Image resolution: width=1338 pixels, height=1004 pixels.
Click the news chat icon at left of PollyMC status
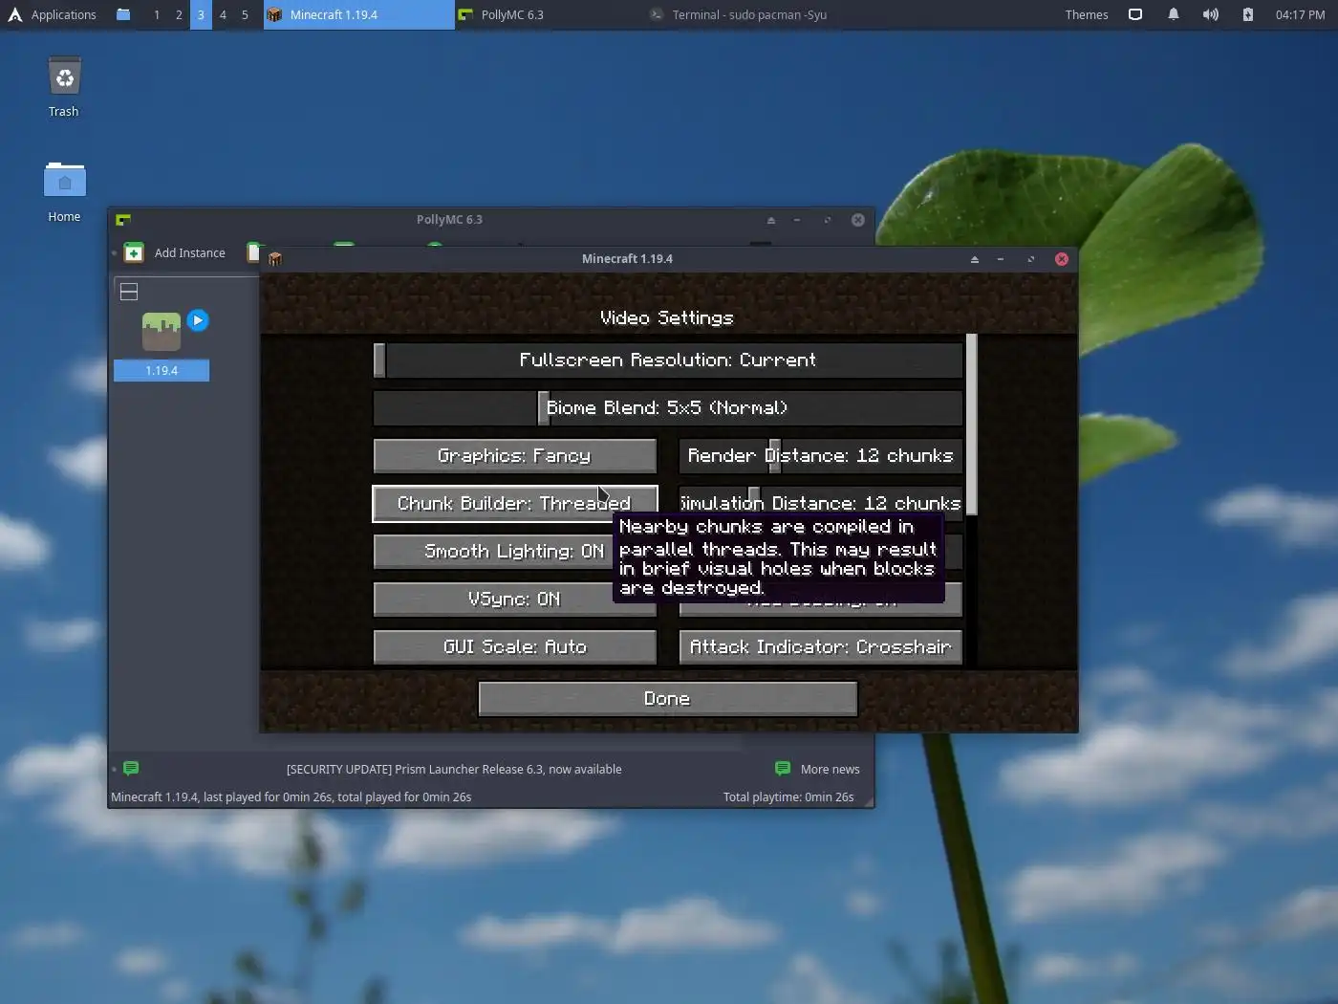point(131,768)
